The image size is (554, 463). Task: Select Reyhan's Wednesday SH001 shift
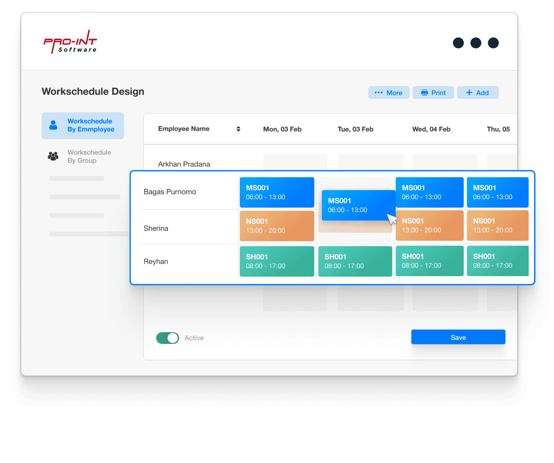[x=429, y=261]
